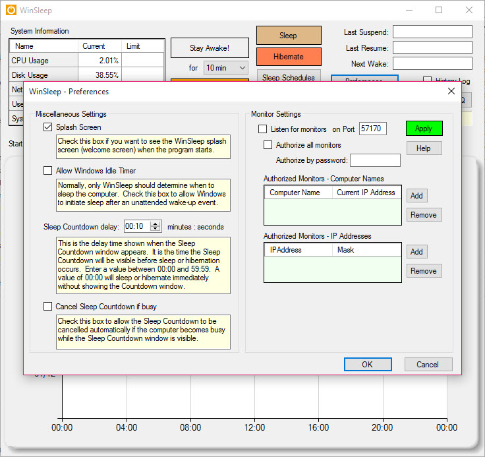Open Help for monitor settings
The width and height of the screenshot is (485, 457).
(424, 148)
